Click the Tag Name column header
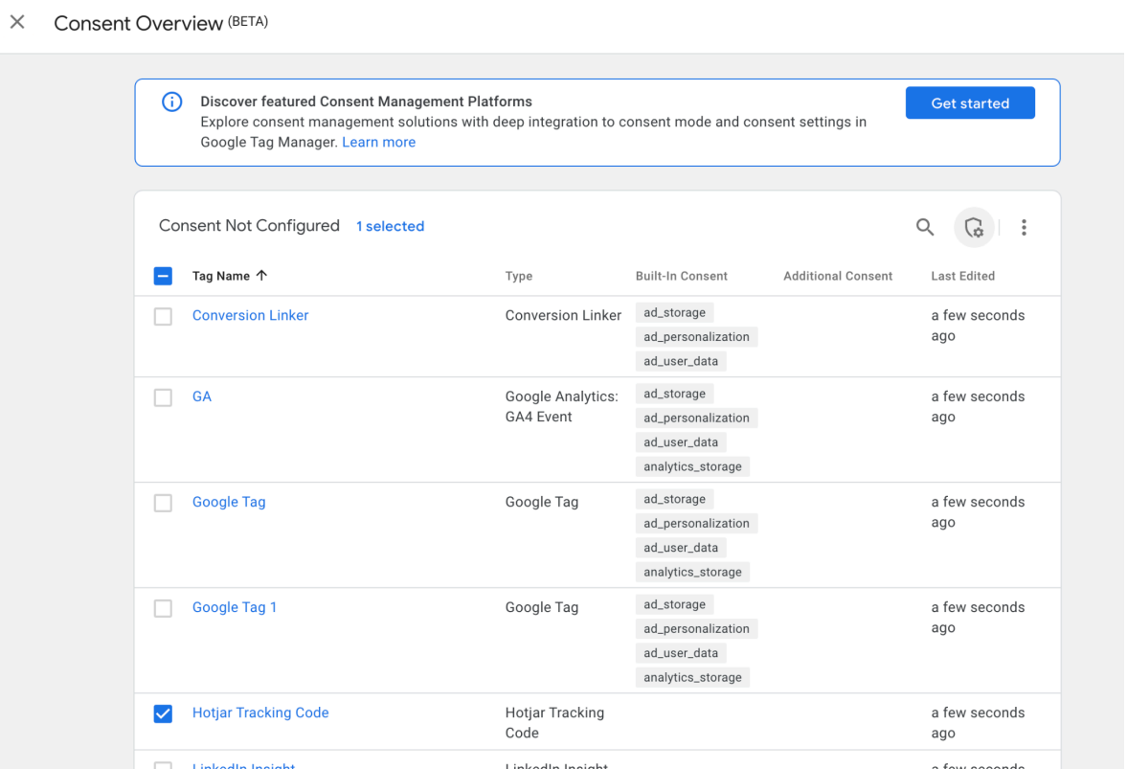The image size is (1127, 769). point(220,276)
